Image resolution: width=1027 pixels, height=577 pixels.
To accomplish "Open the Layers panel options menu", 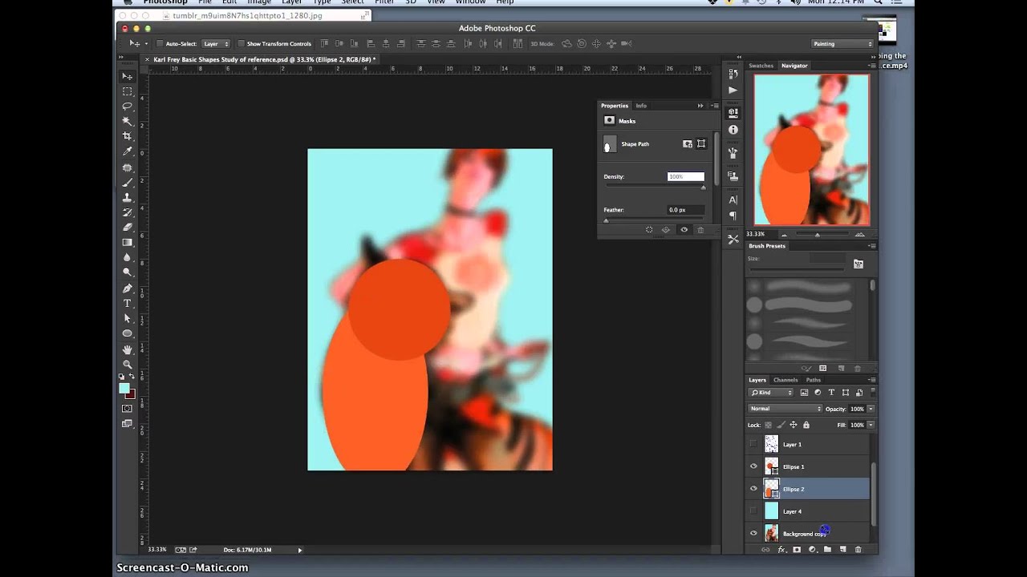I will [872, 380].
